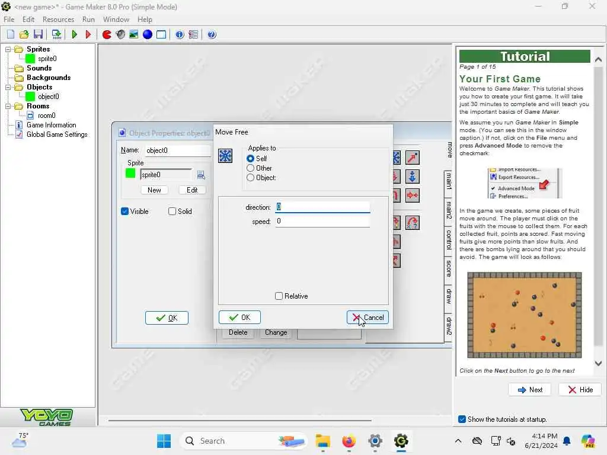This screenshot has width=607, height=455.
Task: Open the Resources menu
Action: coord(59,20)
